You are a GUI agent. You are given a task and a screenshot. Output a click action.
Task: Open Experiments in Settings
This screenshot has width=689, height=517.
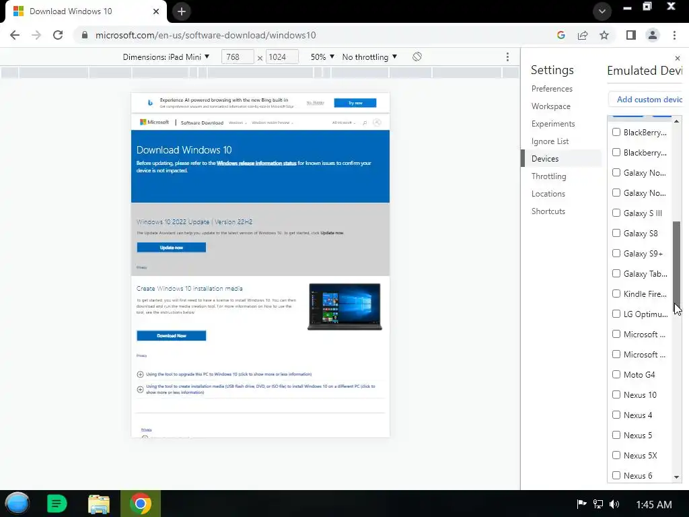pos(553,124)
